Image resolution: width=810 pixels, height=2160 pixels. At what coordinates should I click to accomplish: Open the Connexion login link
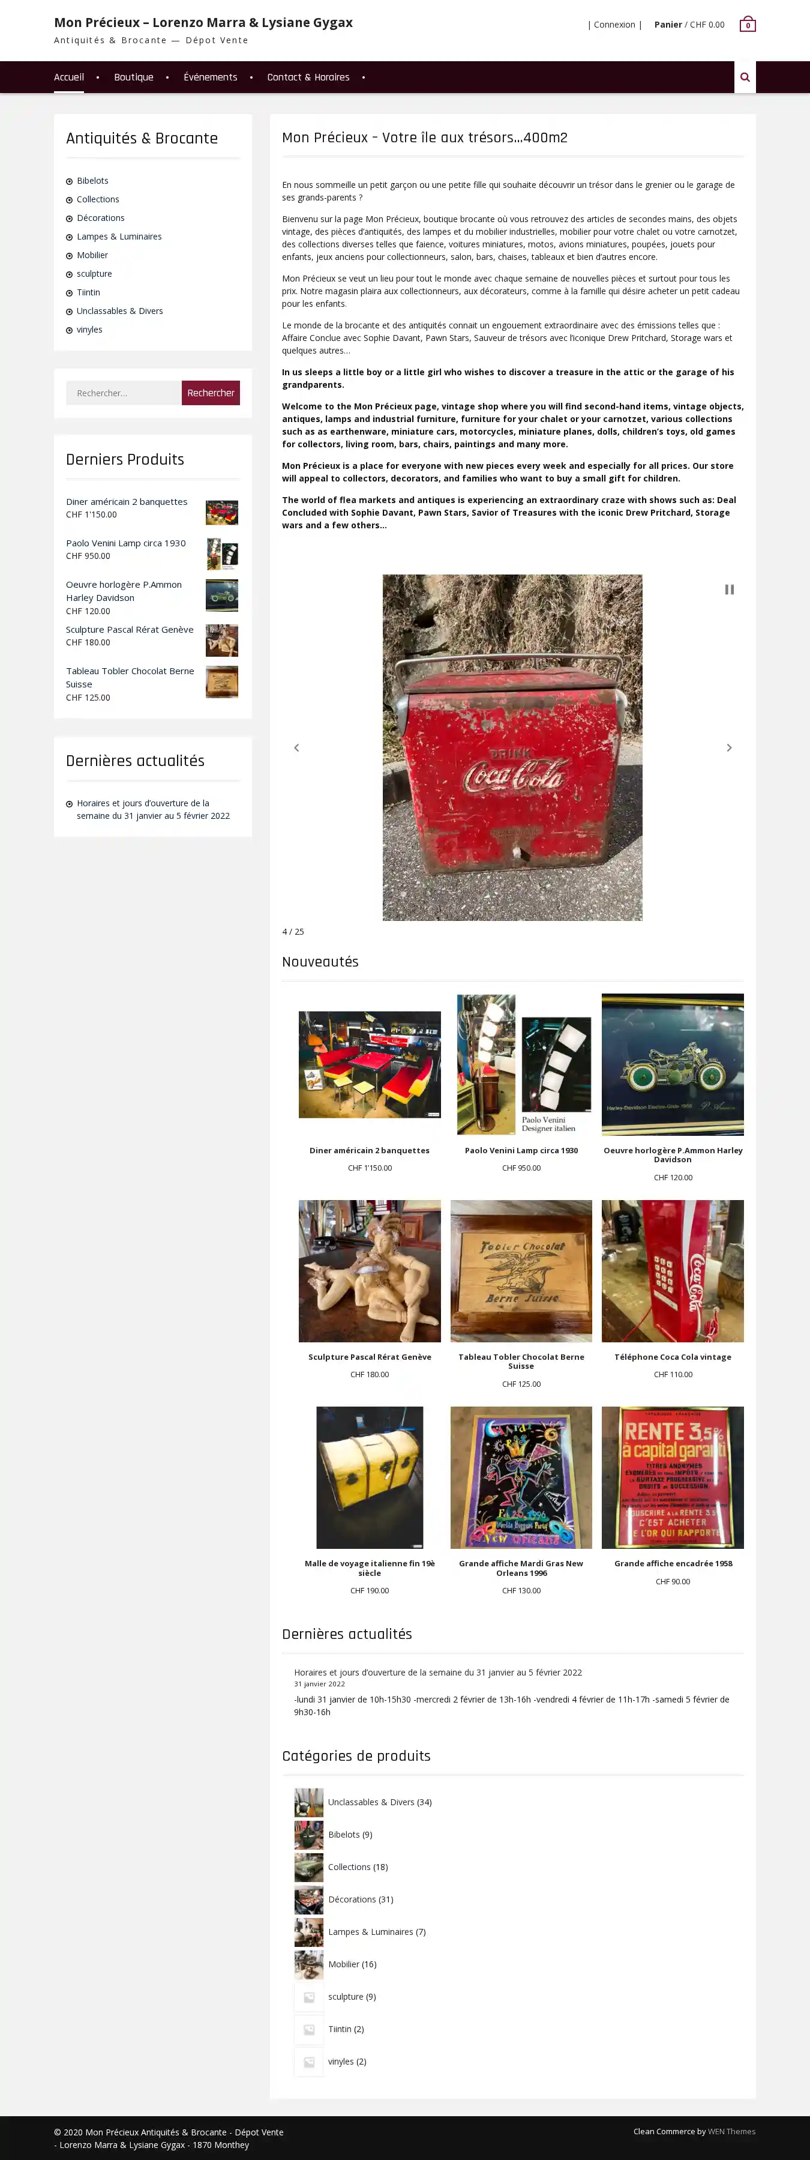coord(615,25)
